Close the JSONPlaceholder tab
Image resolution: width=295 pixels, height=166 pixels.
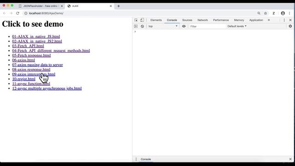pyautogui.click(x=62, y=6)
